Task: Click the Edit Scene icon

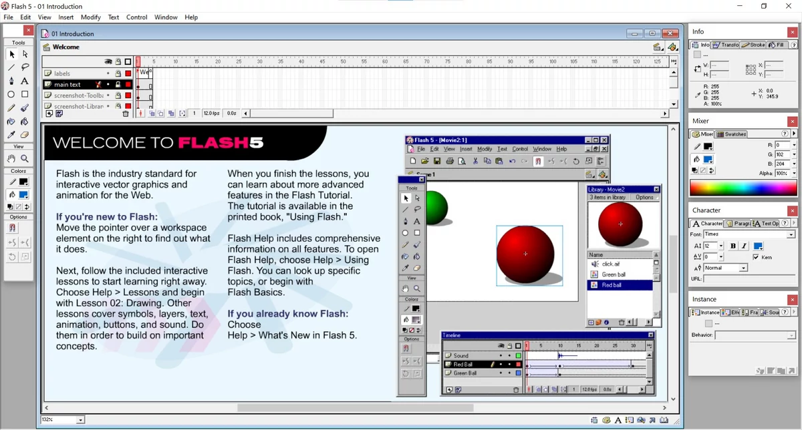Action: coord(658,47)
